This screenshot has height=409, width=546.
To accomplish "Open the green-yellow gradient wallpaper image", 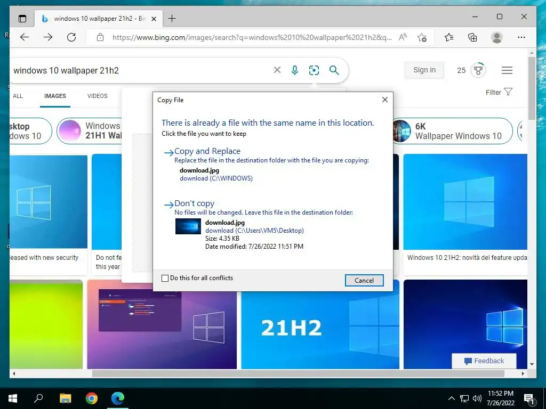I will [46, 324].
